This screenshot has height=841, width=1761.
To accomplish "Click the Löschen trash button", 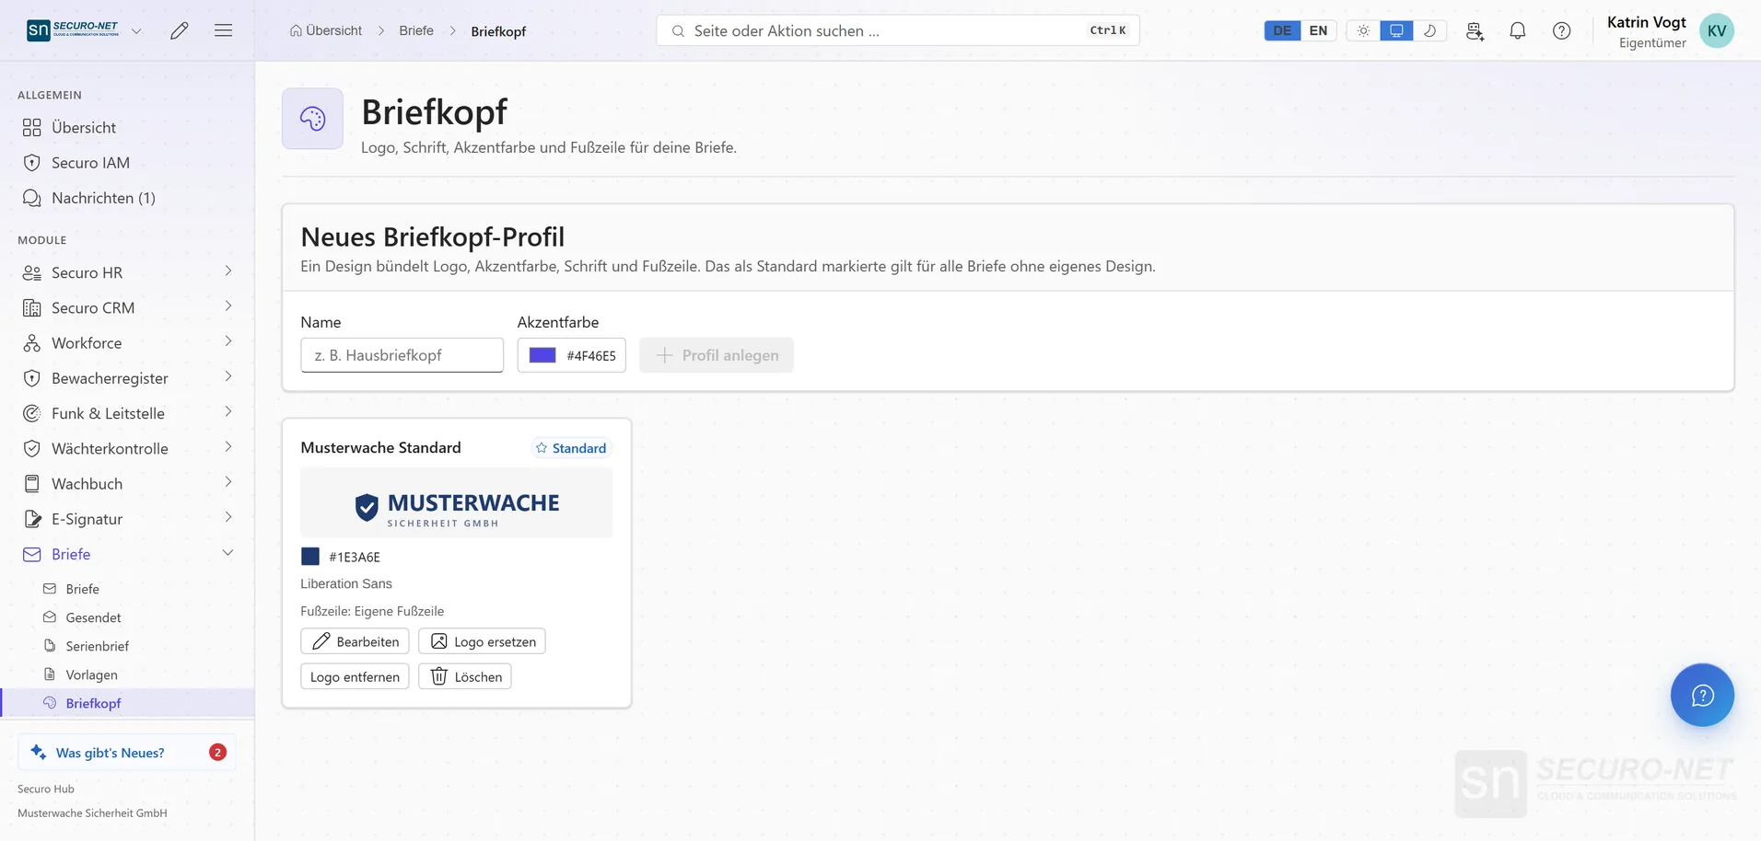I will pyautogui.click(x=465, y=676).
